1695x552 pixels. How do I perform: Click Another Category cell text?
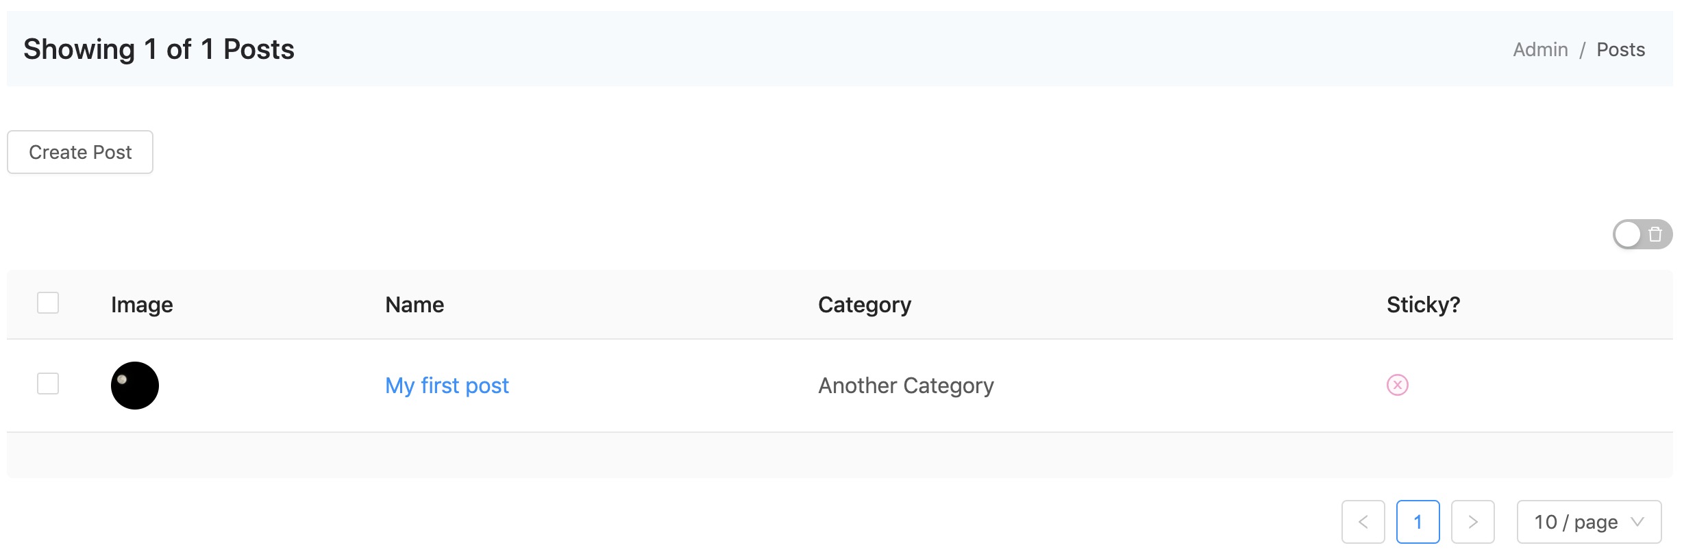click(x=906, y=386)
